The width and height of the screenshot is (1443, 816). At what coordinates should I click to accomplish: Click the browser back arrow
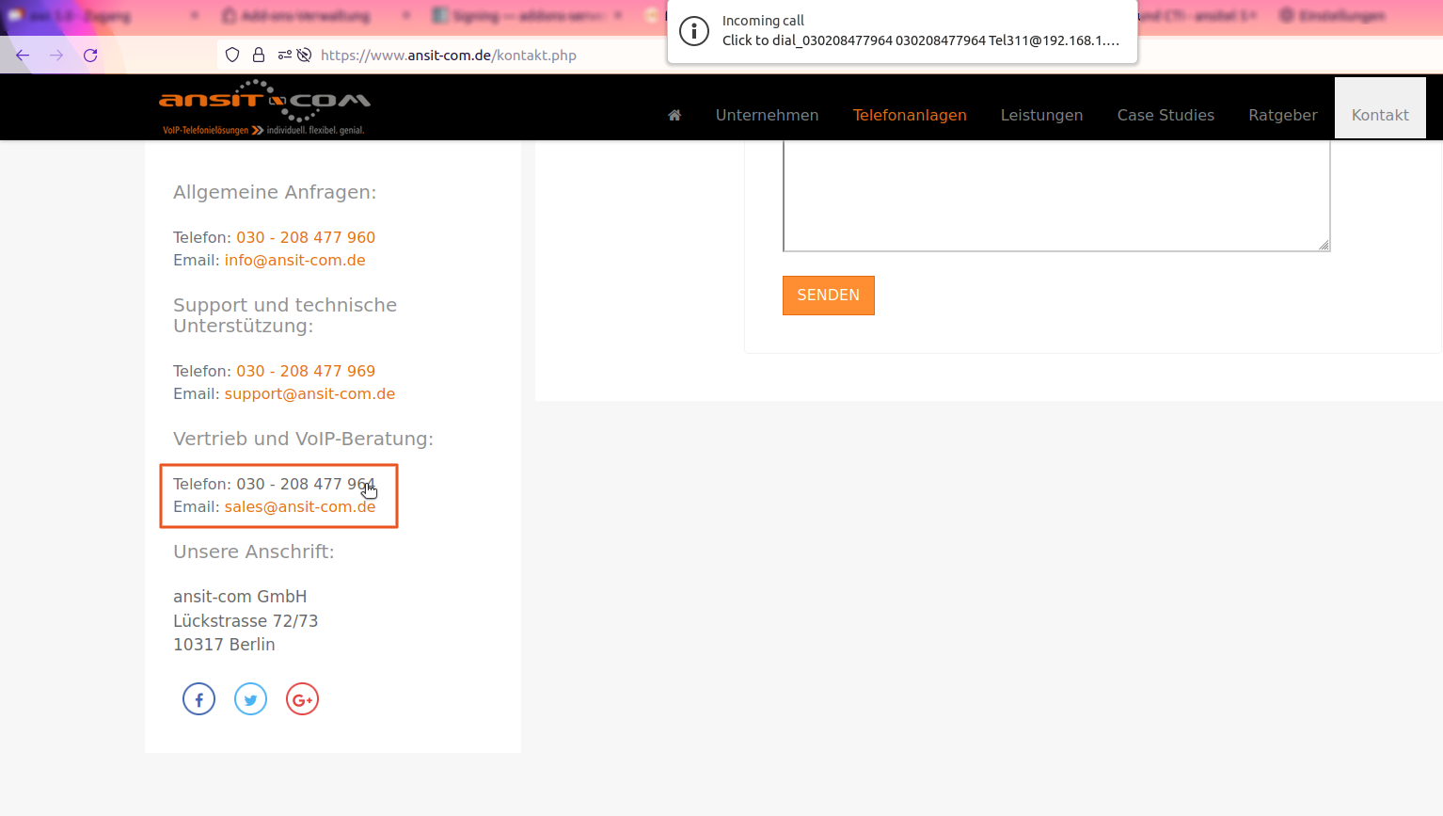pyautogui.click(x=22, y=55)
